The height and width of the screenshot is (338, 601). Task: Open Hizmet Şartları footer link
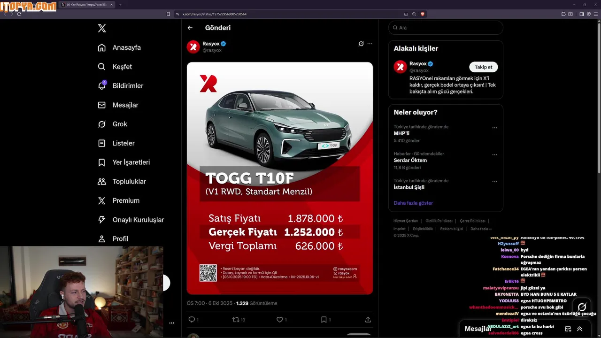406,221
